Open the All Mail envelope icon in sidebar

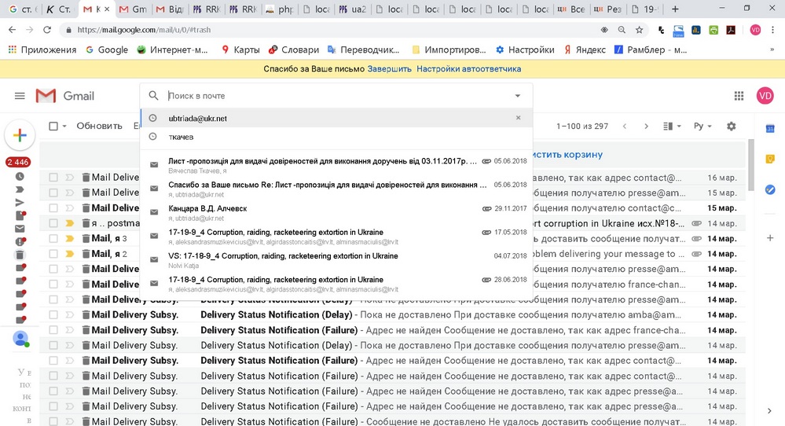[x=20, y=228]
